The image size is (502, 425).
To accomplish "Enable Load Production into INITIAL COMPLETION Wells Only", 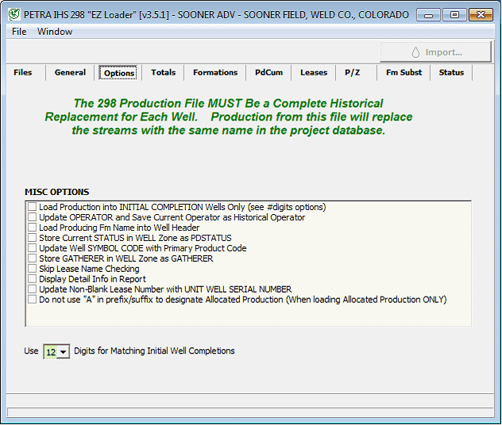I will [33, 207].
